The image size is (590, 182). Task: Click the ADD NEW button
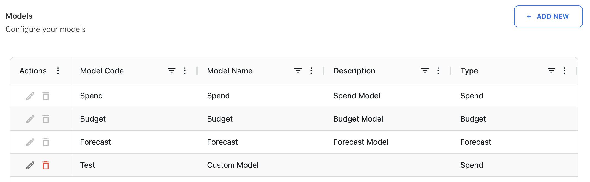[548, 16]
